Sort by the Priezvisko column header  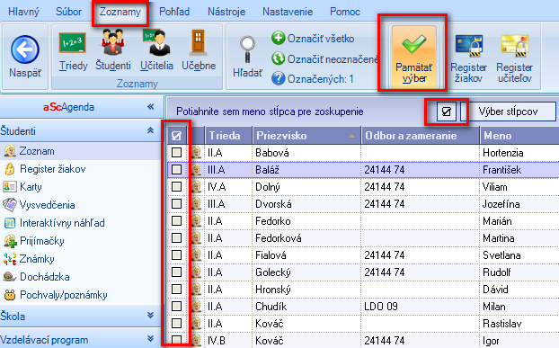[306, 136]
